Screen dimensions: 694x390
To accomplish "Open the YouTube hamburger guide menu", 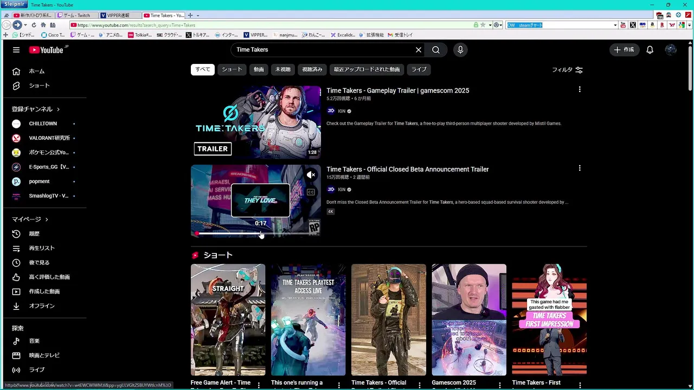I will coord(16,50).
